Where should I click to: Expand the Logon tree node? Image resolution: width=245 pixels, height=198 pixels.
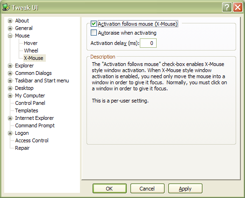click(10, 133)
